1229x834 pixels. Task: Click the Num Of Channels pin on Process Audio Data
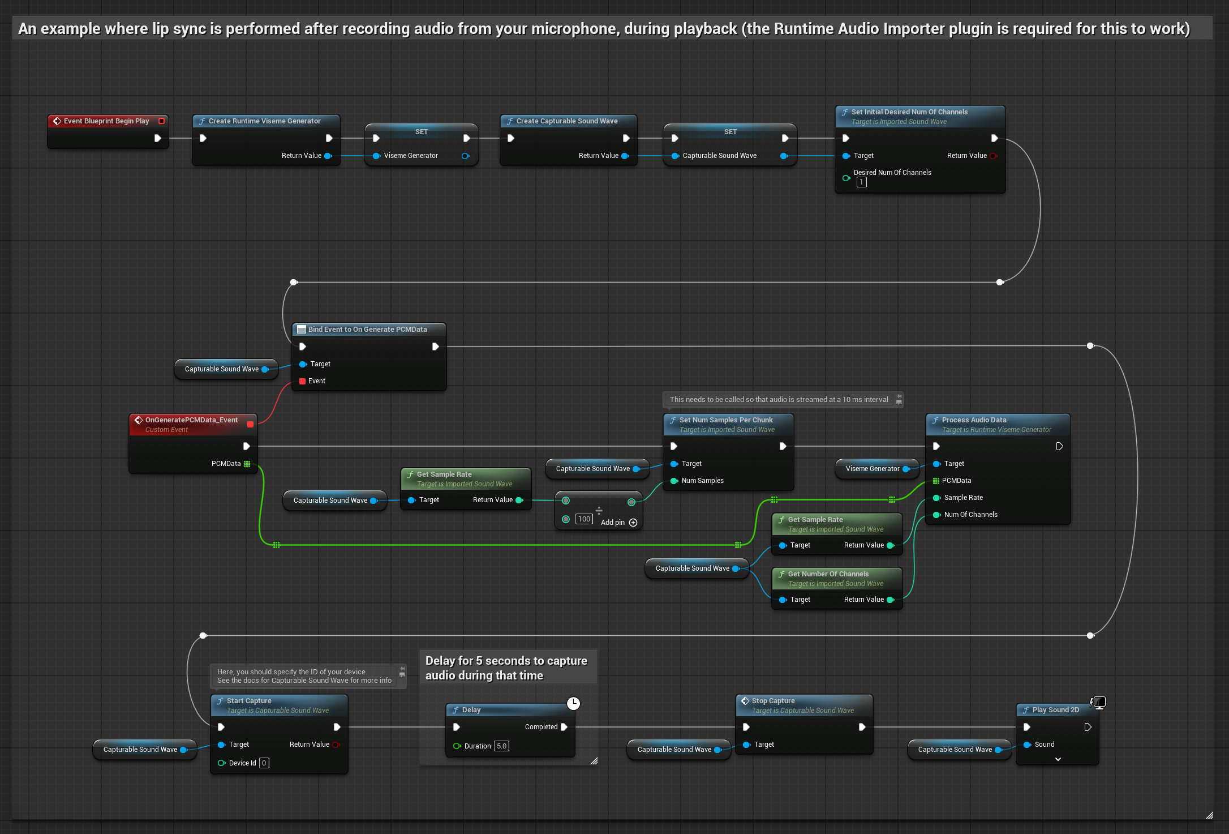point(936,515)
